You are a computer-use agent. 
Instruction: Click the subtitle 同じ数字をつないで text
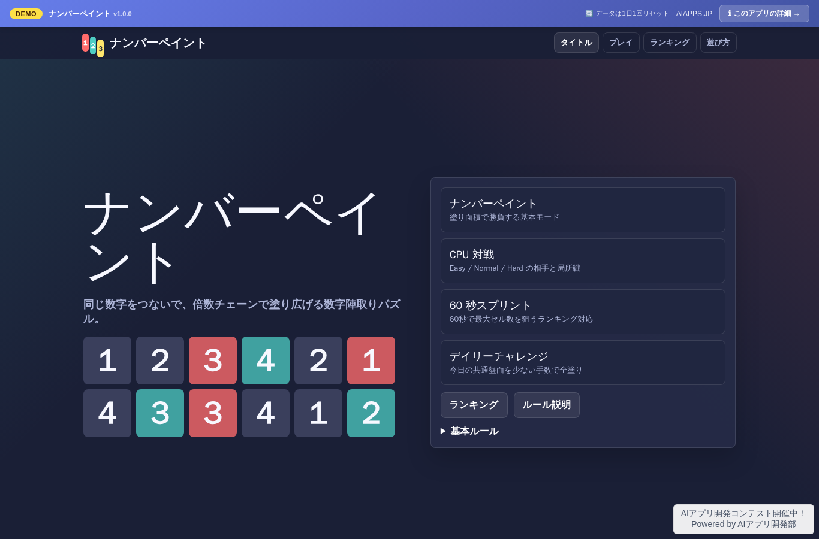click(242, 311)
